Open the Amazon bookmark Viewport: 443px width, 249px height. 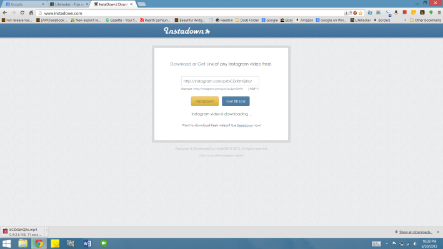point(304,20)
